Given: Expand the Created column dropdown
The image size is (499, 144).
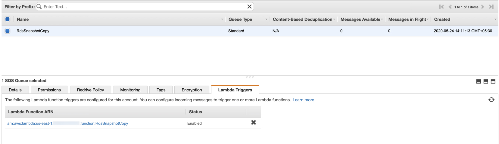Looking at the screenshot, I should point(495,19).
